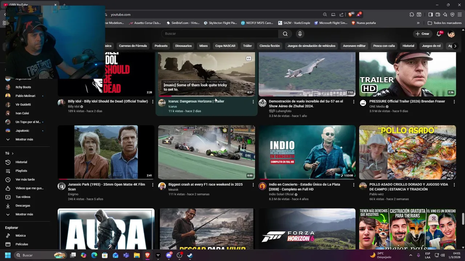Open the Su-57 jet video thumbnail
The height and width of the screenshot is (261, 465).
point(307,74)
